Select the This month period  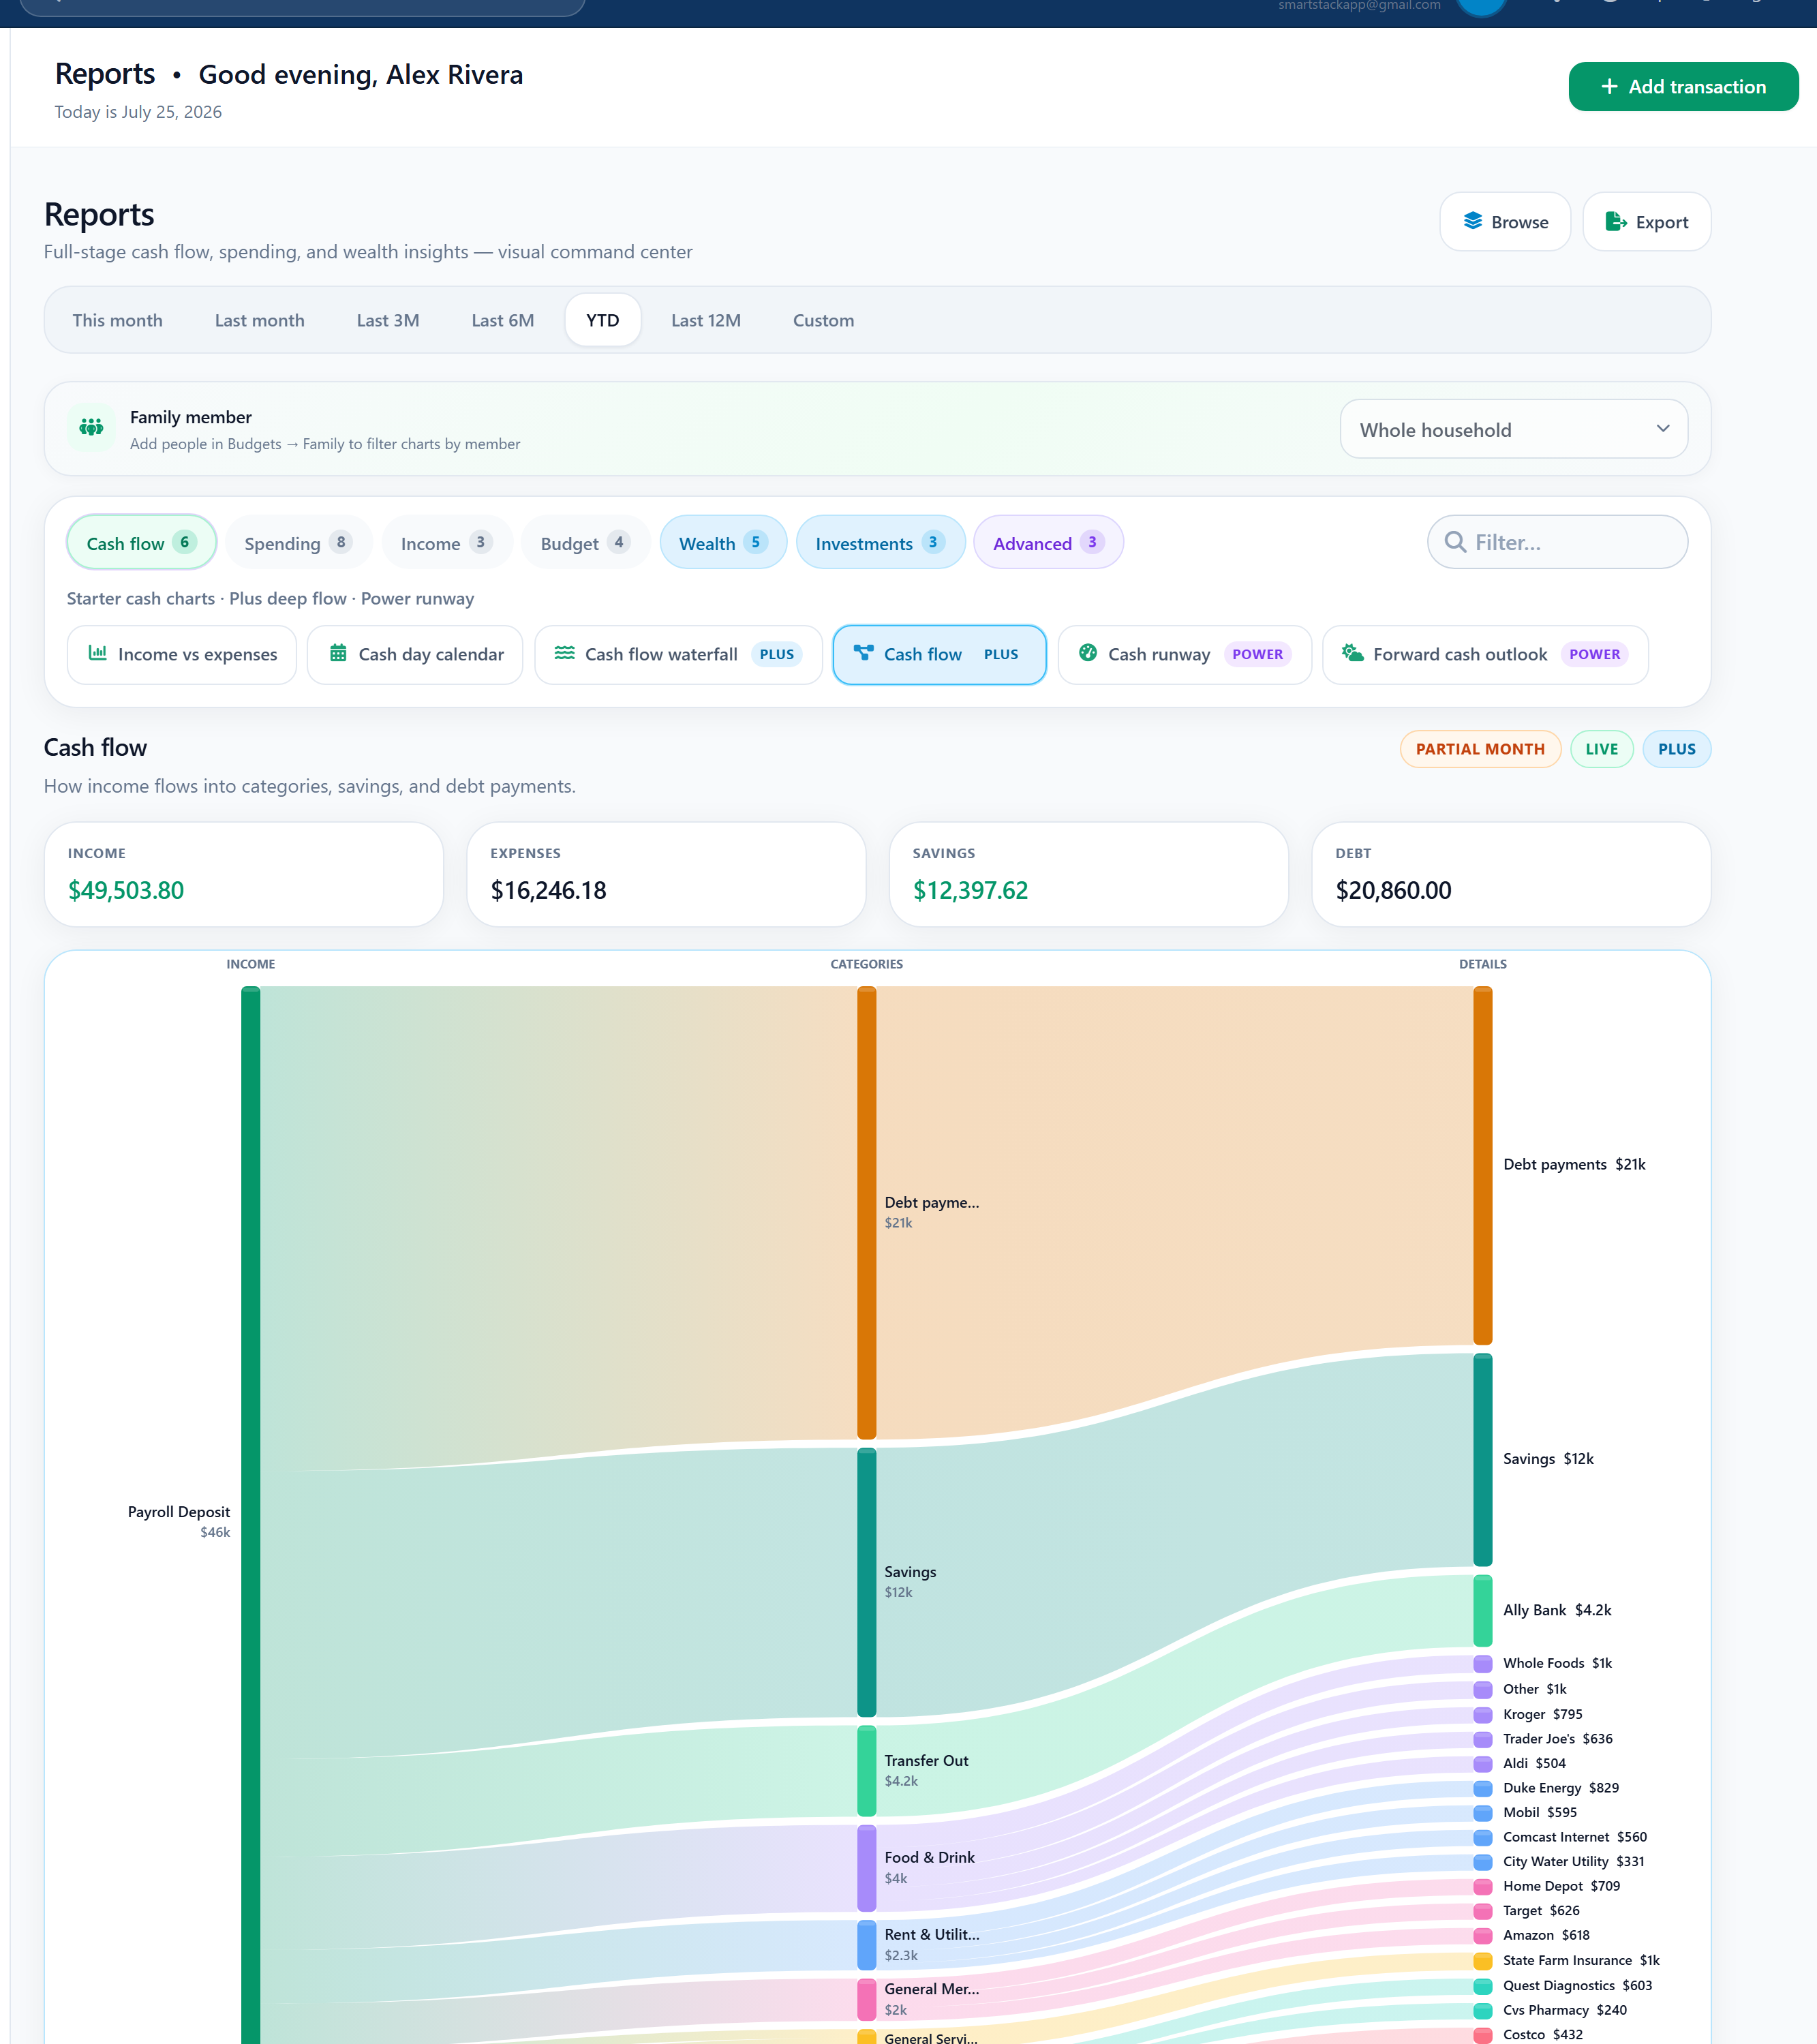pos(117,320)
